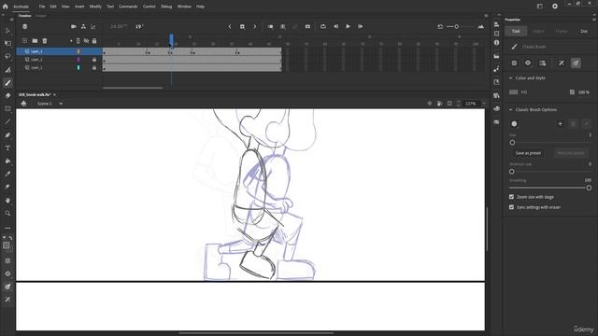Click Save as preset button
This screenshot has width=598, height=336.
click(x=528, y=153)
